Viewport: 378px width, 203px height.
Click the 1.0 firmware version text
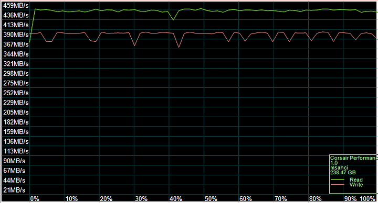coord(334,163)
